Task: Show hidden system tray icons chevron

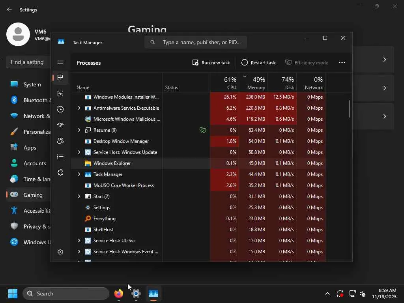Action: coord(327,294)
